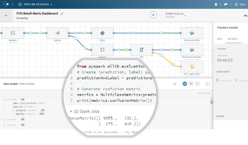Viewport: 248px width, 145px height.
Task: Click the POS Retail Alerts Dashboard title
Action: (37, 13)
